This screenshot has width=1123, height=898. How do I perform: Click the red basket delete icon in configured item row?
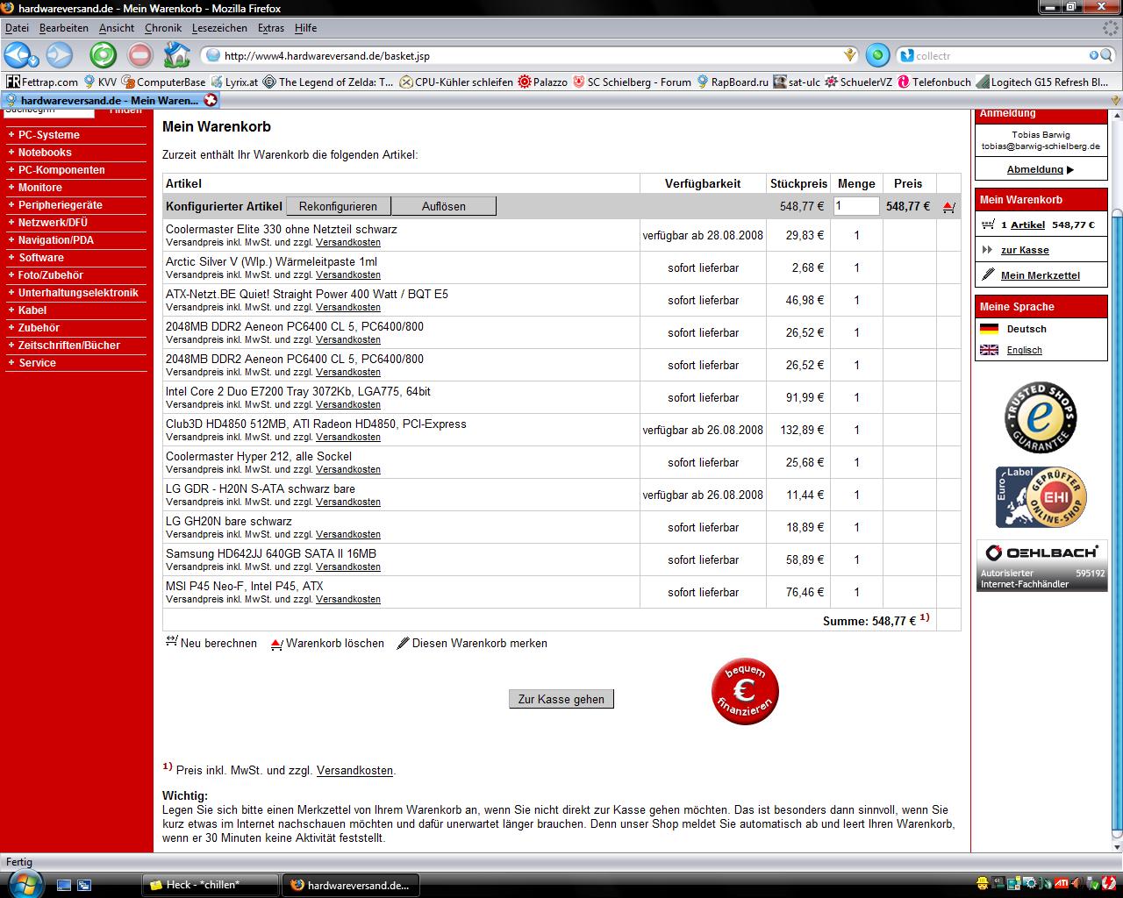[948, 207]
